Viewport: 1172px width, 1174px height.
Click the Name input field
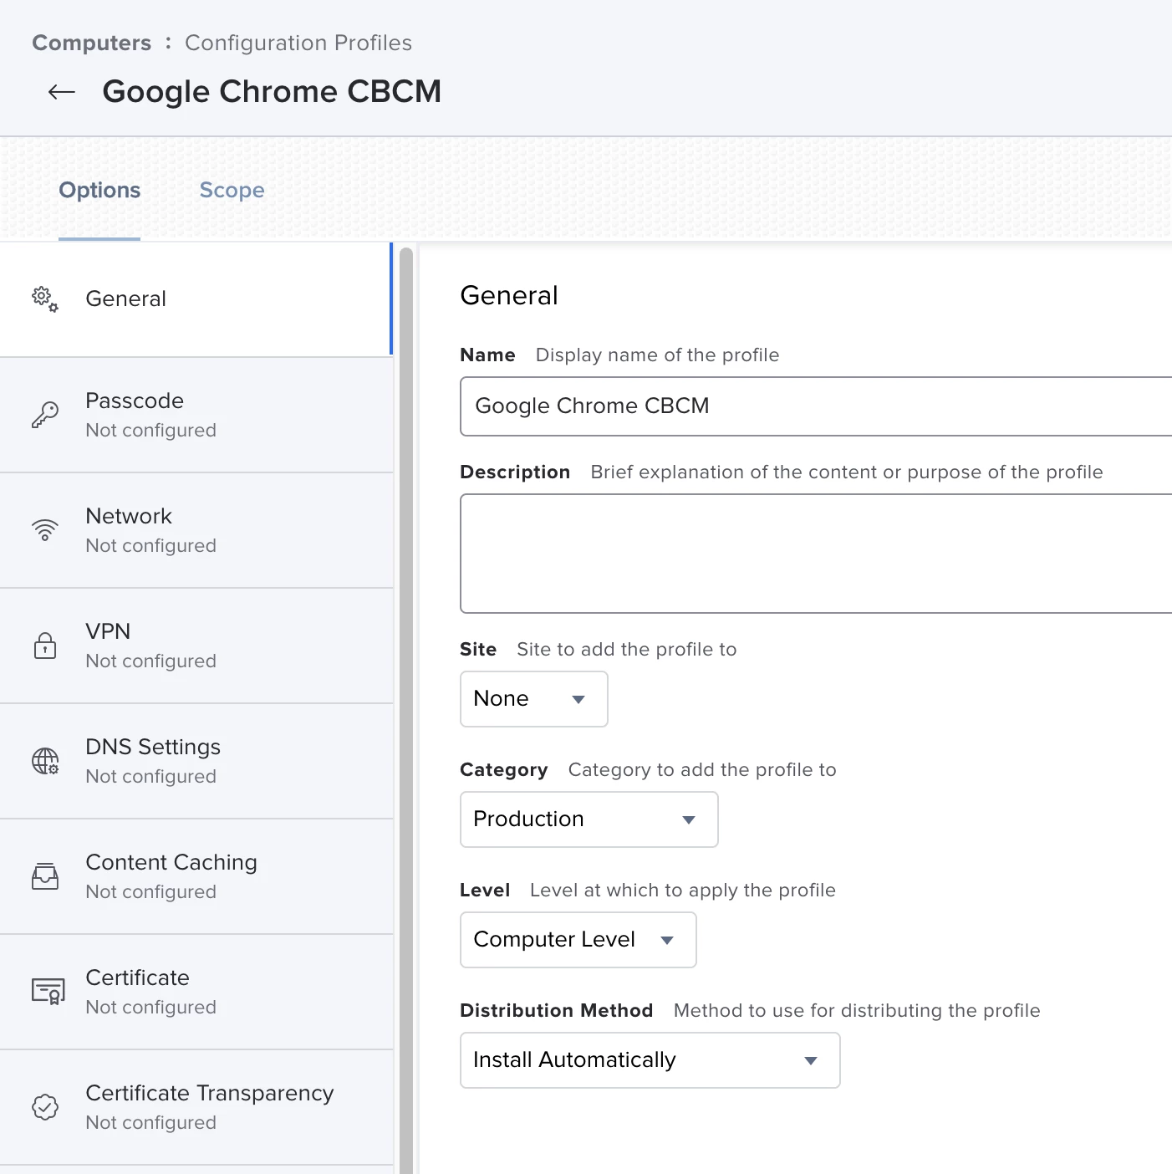click(816, 406)
